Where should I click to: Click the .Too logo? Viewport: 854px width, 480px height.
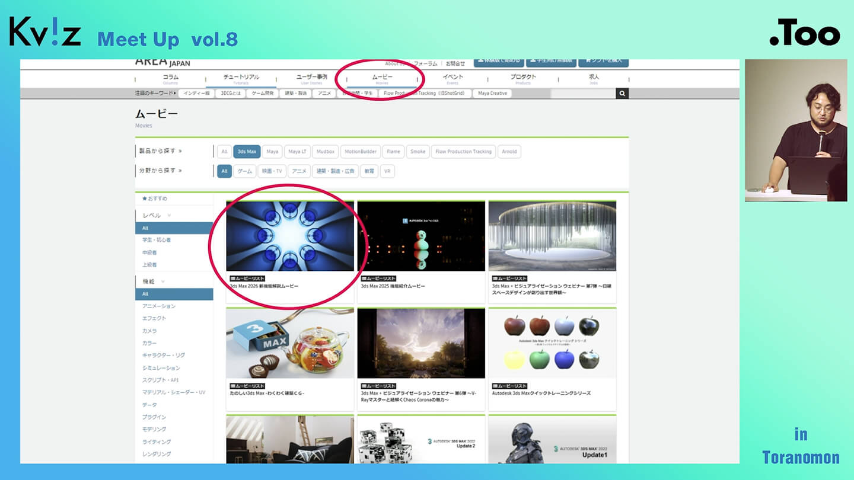(804, 35)
